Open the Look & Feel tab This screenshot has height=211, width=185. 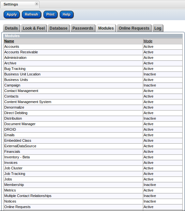click(34, 28)
